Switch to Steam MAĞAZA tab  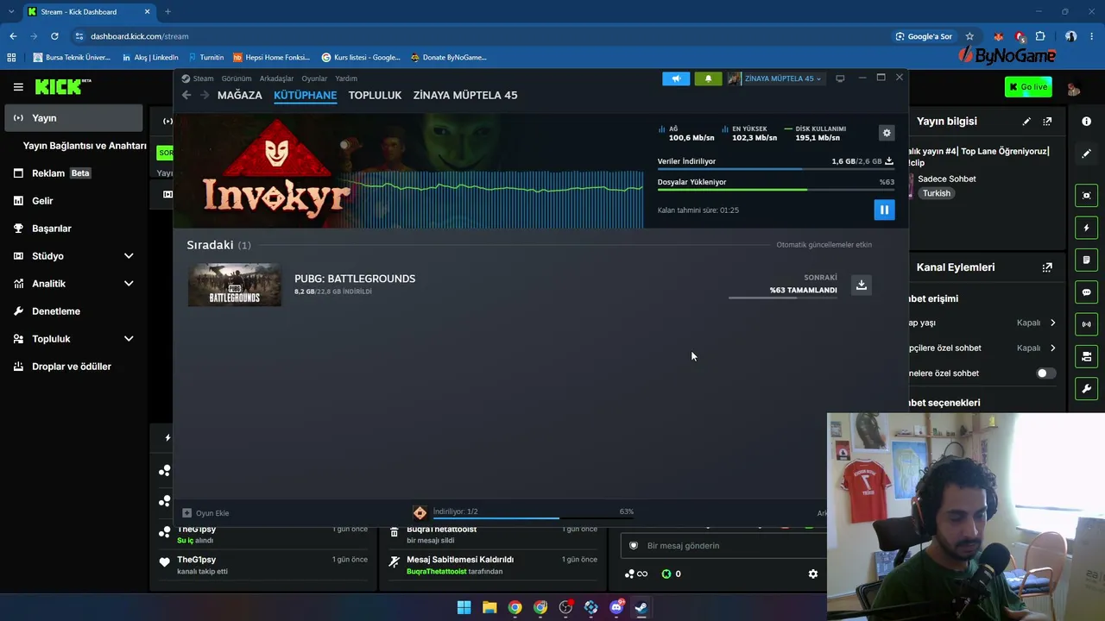point(240,95)
